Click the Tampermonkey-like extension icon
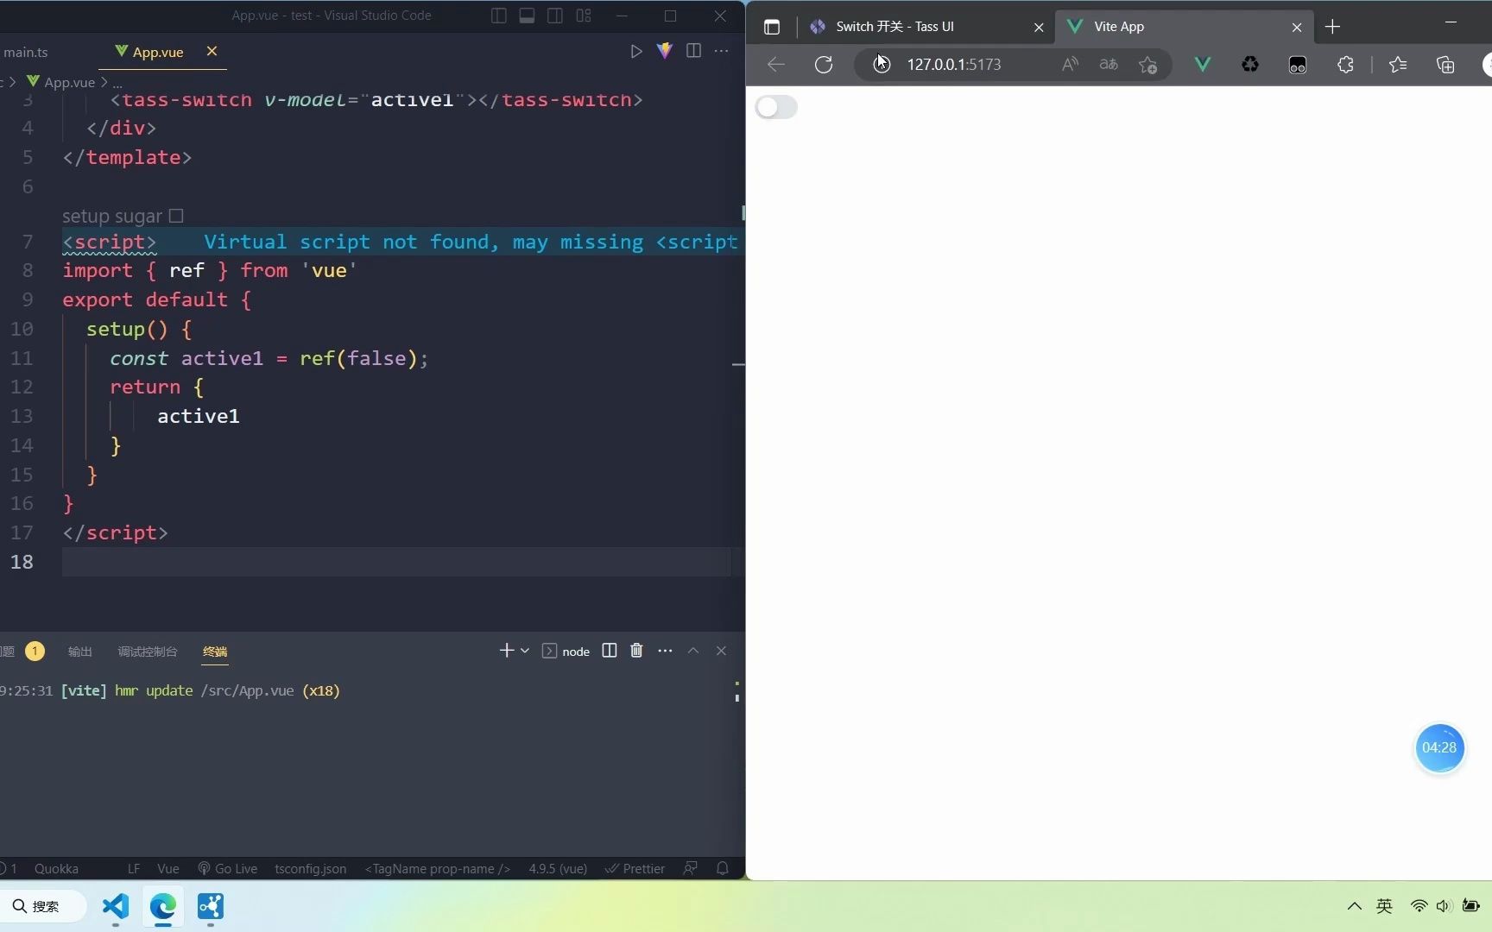 pos(1298,65)
